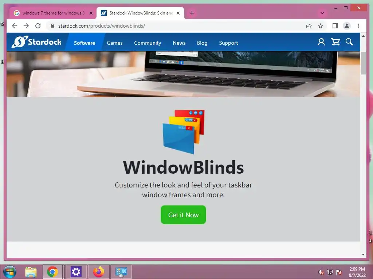Viewport: 373px width, 279px height.
Task: Open the Games menu
Action: coord(115,43)
